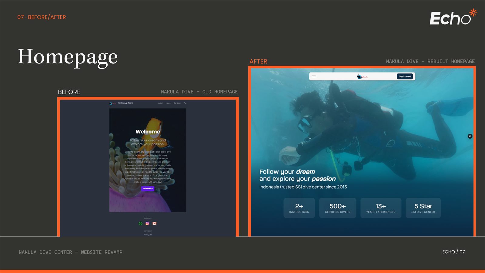Toggle dark mode using the moon icon
Viewport: 485px width, 273px height.
coord(185,103)
